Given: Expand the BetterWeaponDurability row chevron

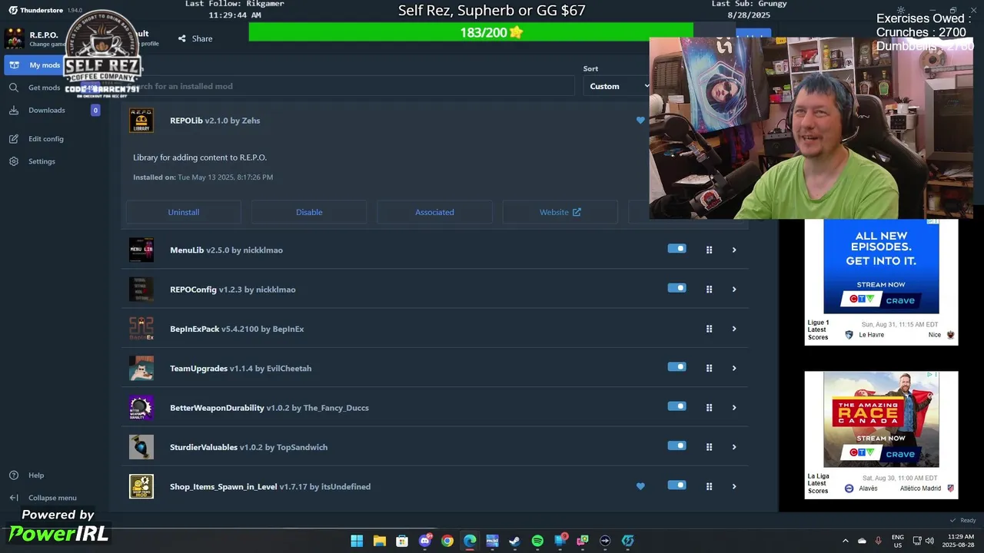Looking at the screenshot, I should point(734,408).
